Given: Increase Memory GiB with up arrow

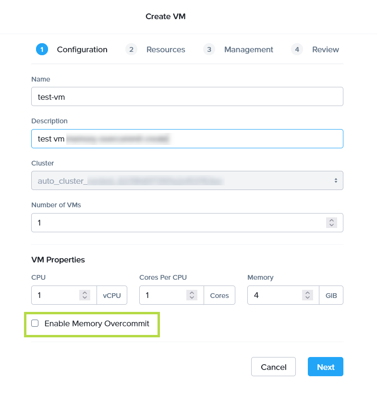Looking at the screenshot, I should (307, 293).
